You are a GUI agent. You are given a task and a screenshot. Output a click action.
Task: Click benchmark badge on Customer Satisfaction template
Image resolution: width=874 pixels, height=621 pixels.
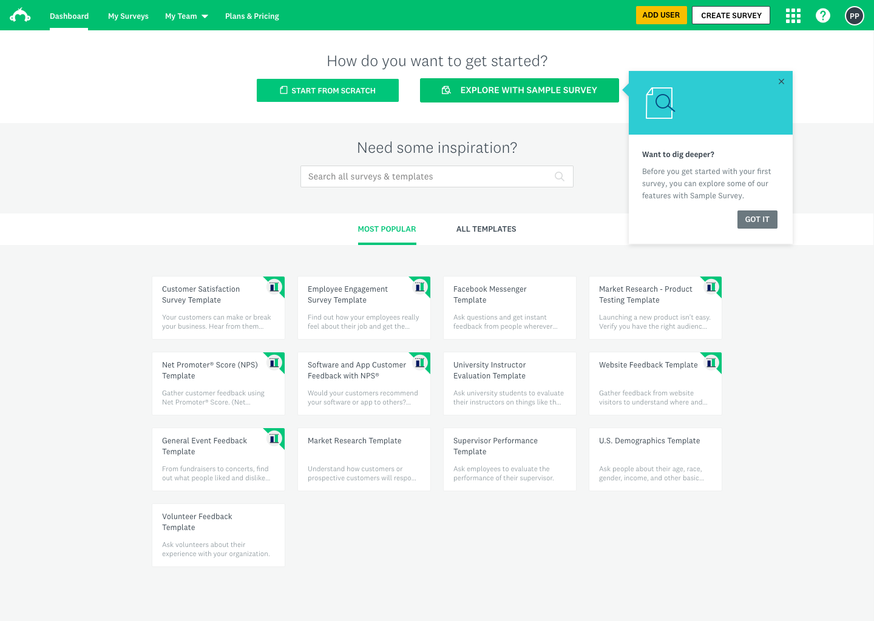(x=275, y=286)
